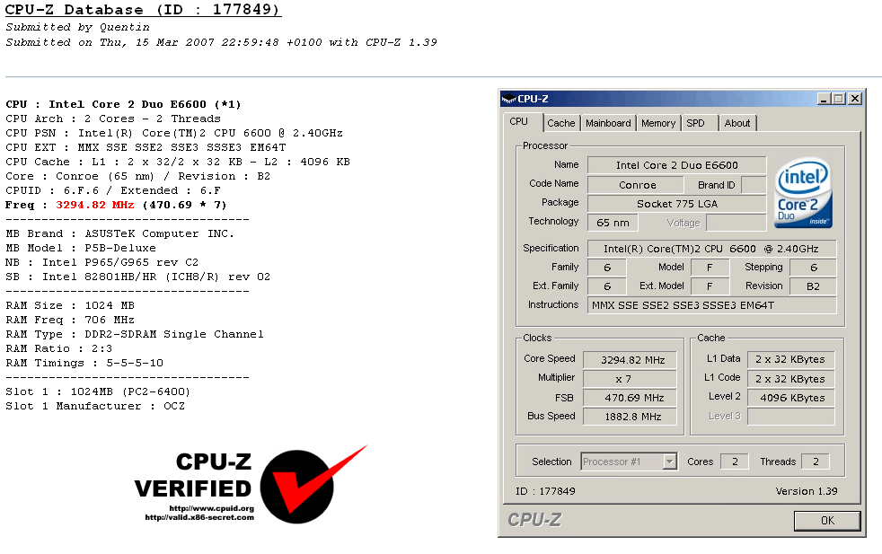Click the Cores count field
The image size is (882, 554).
coord(735,462)
